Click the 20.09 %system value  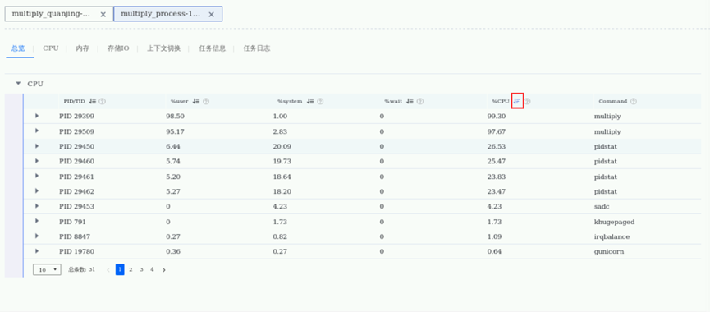coord(282,146)
